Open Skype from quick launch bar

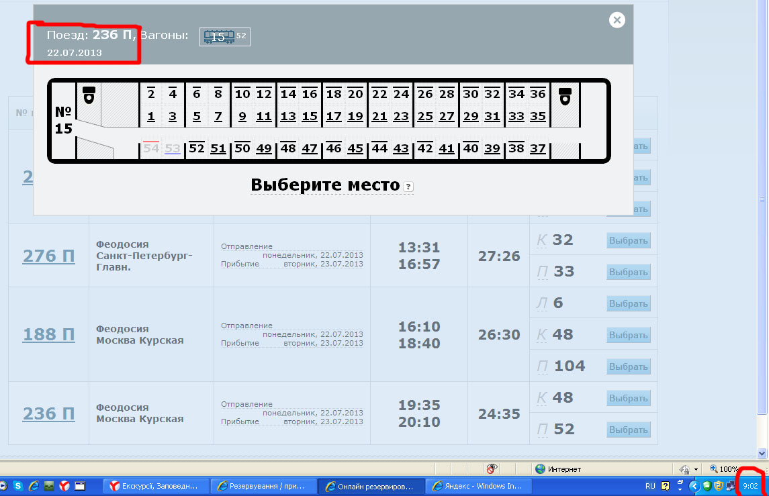(x=18, y=485)
